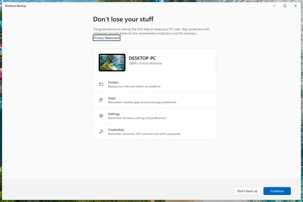Click 'Backup your files and folders to OneDrive'
This screenshot has width=303, height=202.
[x=134, y=87]
